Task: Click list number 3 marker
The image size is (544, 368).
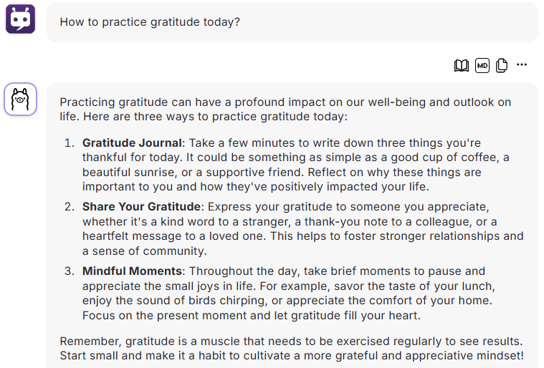Action: coord(70,271)
